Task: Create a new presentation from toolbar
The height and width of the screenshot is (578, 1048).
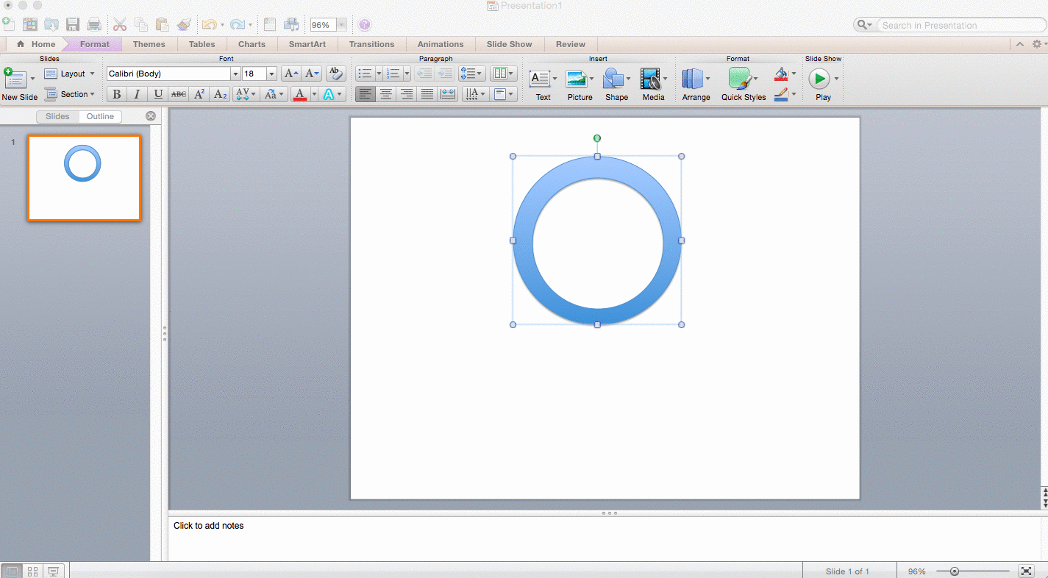Action: tap(9, 24)
